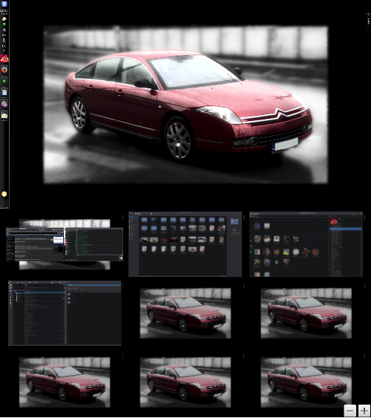Click the clock in the side panel
The width and height of the screenshot is (371, 418).
tap(4, 12)
